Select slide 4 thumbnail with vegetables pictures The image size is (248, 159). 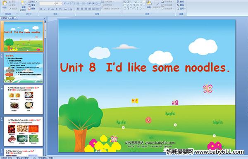pos(24,131)
